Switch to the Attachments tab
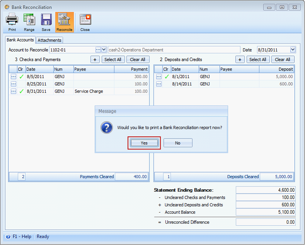Viewport: 305px width, 245px height. (x=50, y=40)
